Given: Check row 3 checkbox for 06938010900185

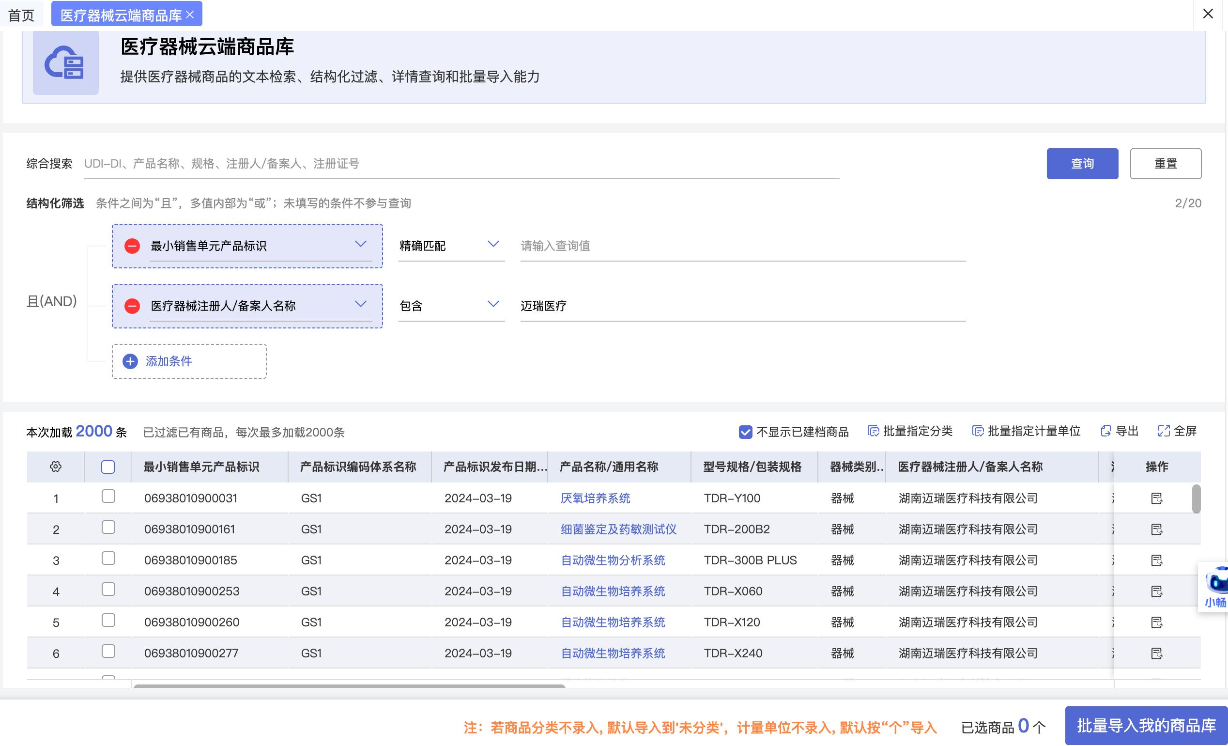Looking at the screenshot, I should coord(108,558).
